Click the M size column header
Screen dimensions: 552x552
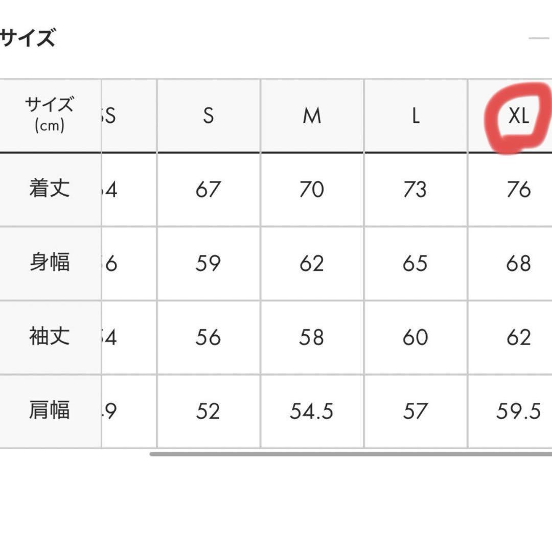coord(312,117)
